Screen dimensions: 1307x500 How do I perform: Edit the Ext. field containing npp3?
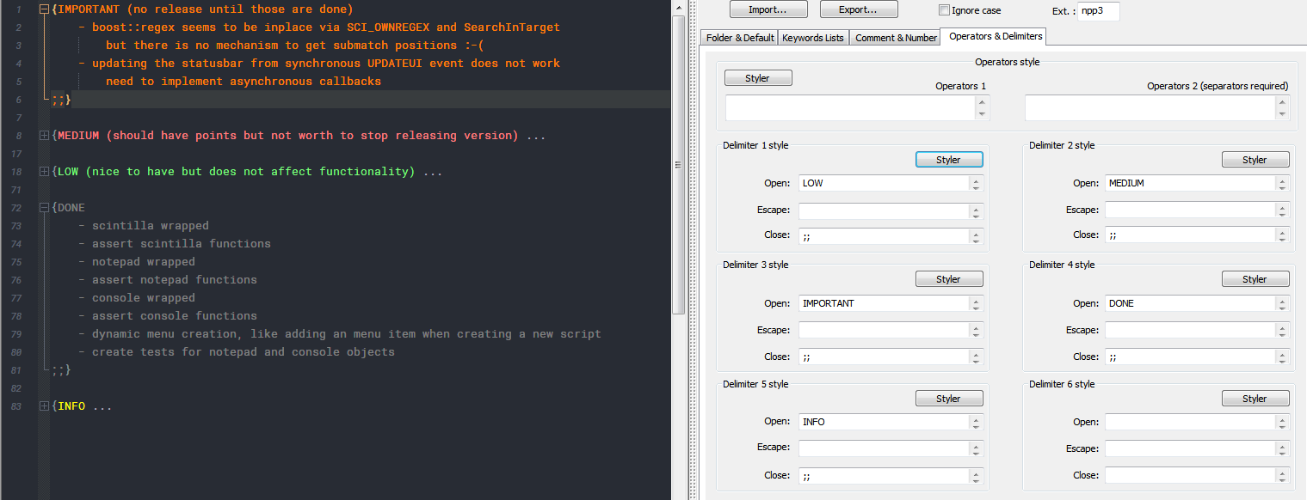pyautogui.click(x=1098, y=11)
